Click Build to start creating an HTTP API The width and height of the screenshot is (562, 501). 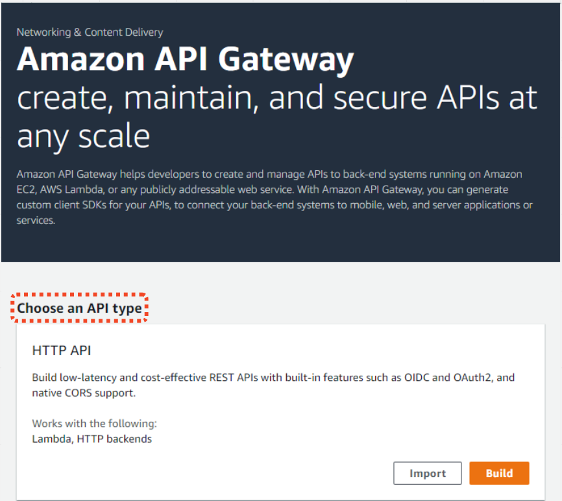coord(499,473)
